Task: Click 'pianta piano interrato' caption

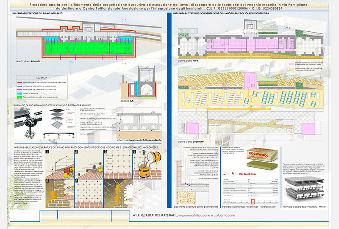Action: 28,61
